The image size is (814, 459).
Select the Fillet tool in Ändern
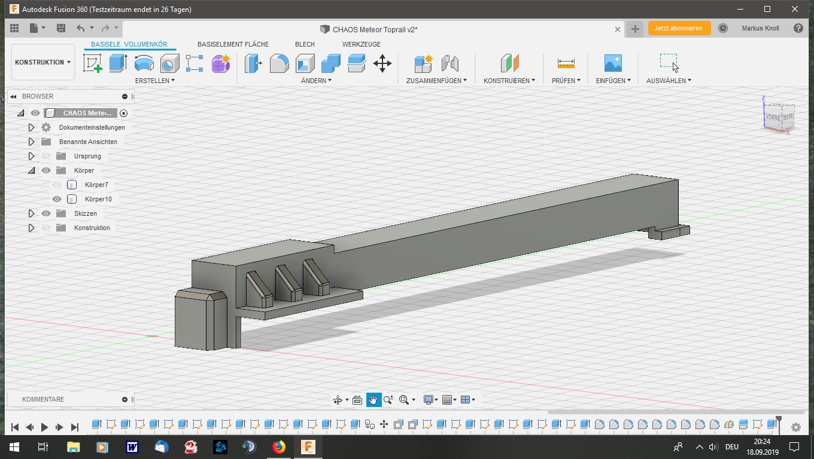[279, 63]
